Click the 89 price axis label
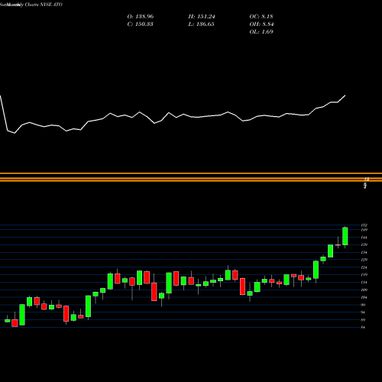Image resolution: width=382 pixels, height=382 pixels. pos(364,320)
